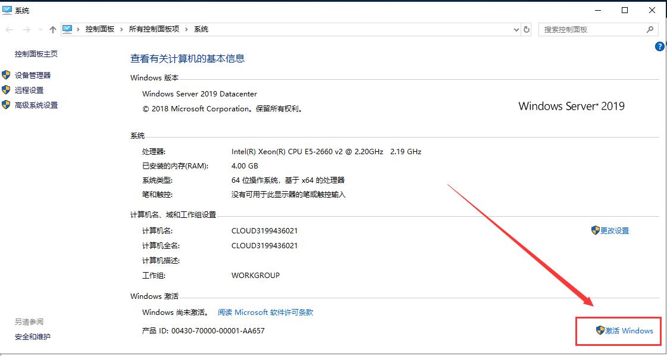The height and width of the screenshot is (356, 667).
Task: Click 激活 Windows link
Action: click(x=629, y=330)
